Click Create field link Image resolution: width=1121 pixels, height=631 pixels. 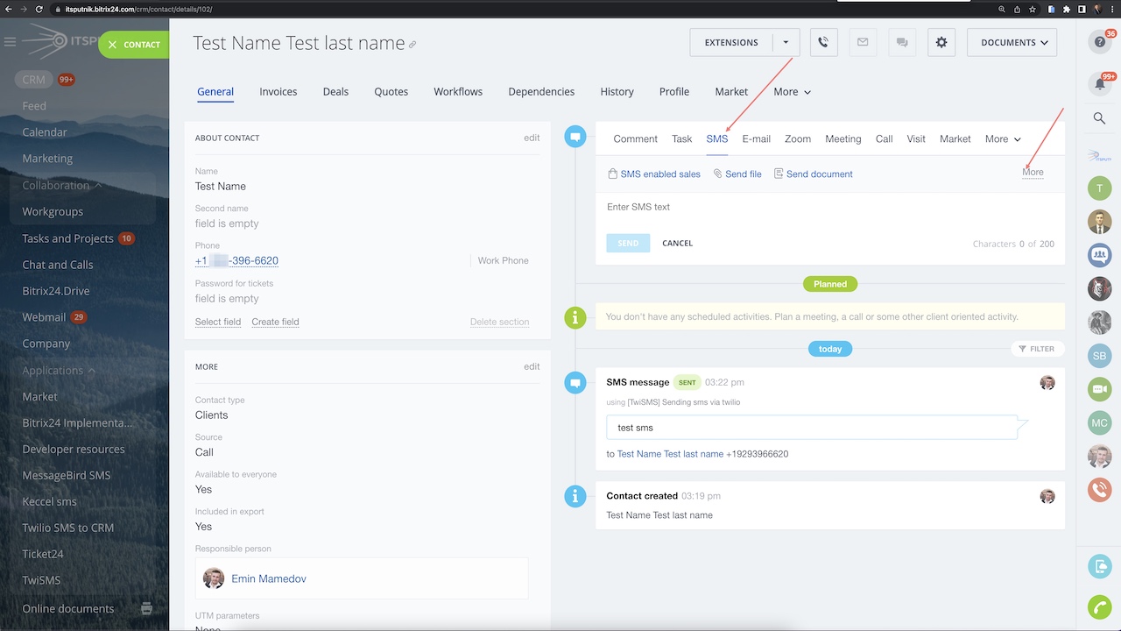pyautogui.click(x=275, y=323)
